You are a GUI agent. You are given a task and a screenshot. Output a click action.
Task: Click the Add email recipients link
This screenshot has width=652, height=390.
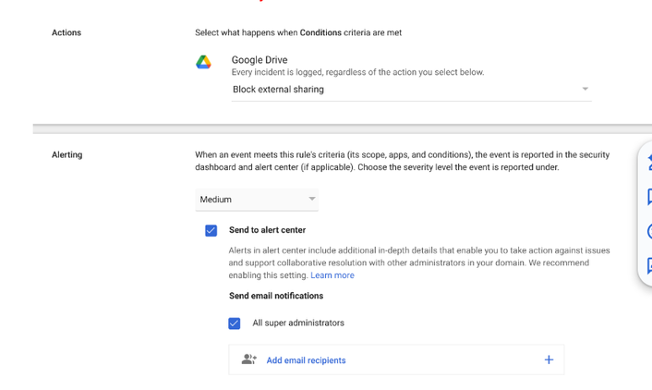(306, 360)
